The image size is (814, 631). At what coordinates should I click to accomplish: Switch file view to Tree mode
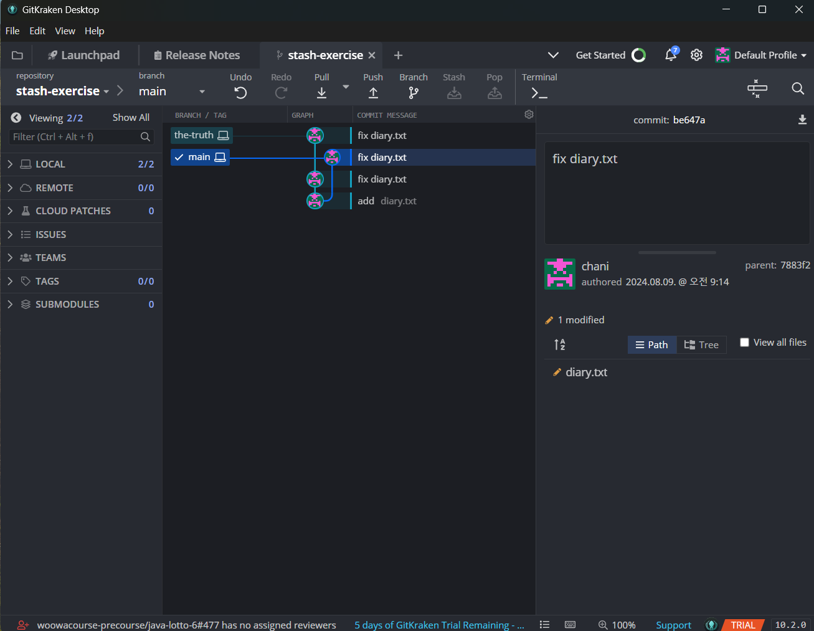[x=701, y=344]
